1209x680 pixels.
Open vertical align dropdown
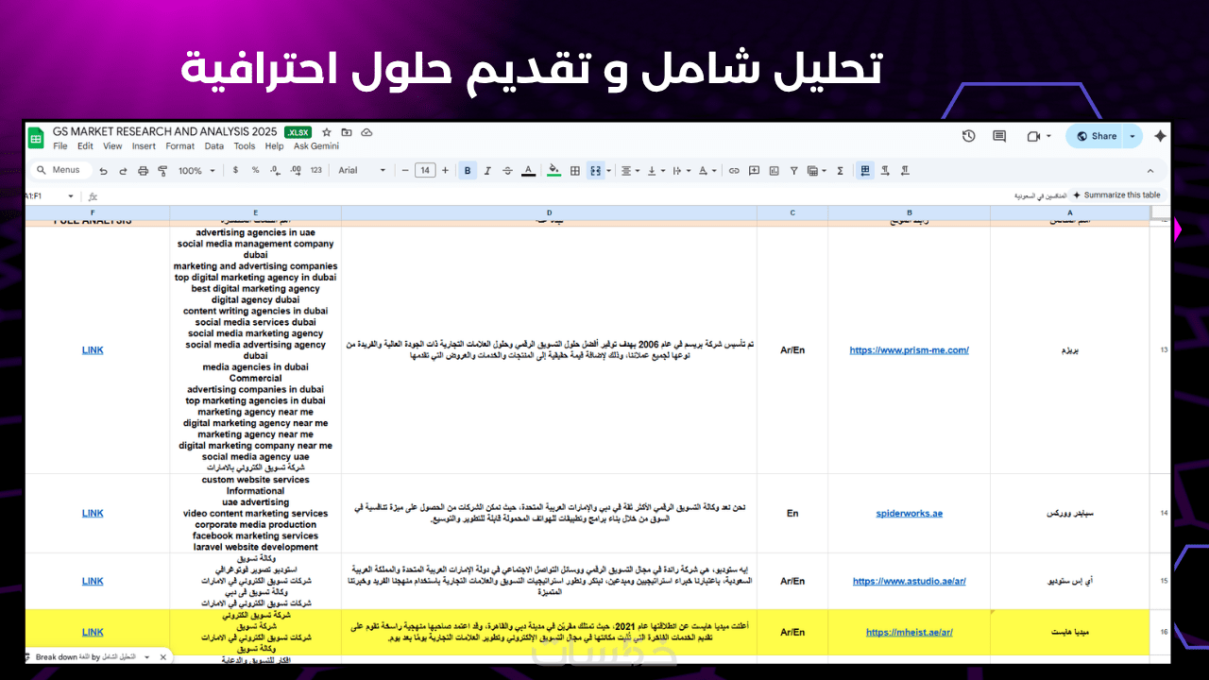click(x=654, y=171)
